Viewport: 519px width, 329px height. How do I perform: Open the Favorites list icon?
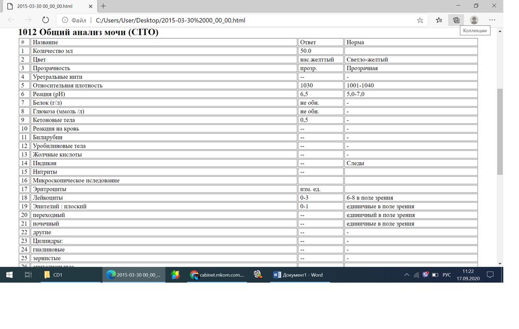coord(439,20)
